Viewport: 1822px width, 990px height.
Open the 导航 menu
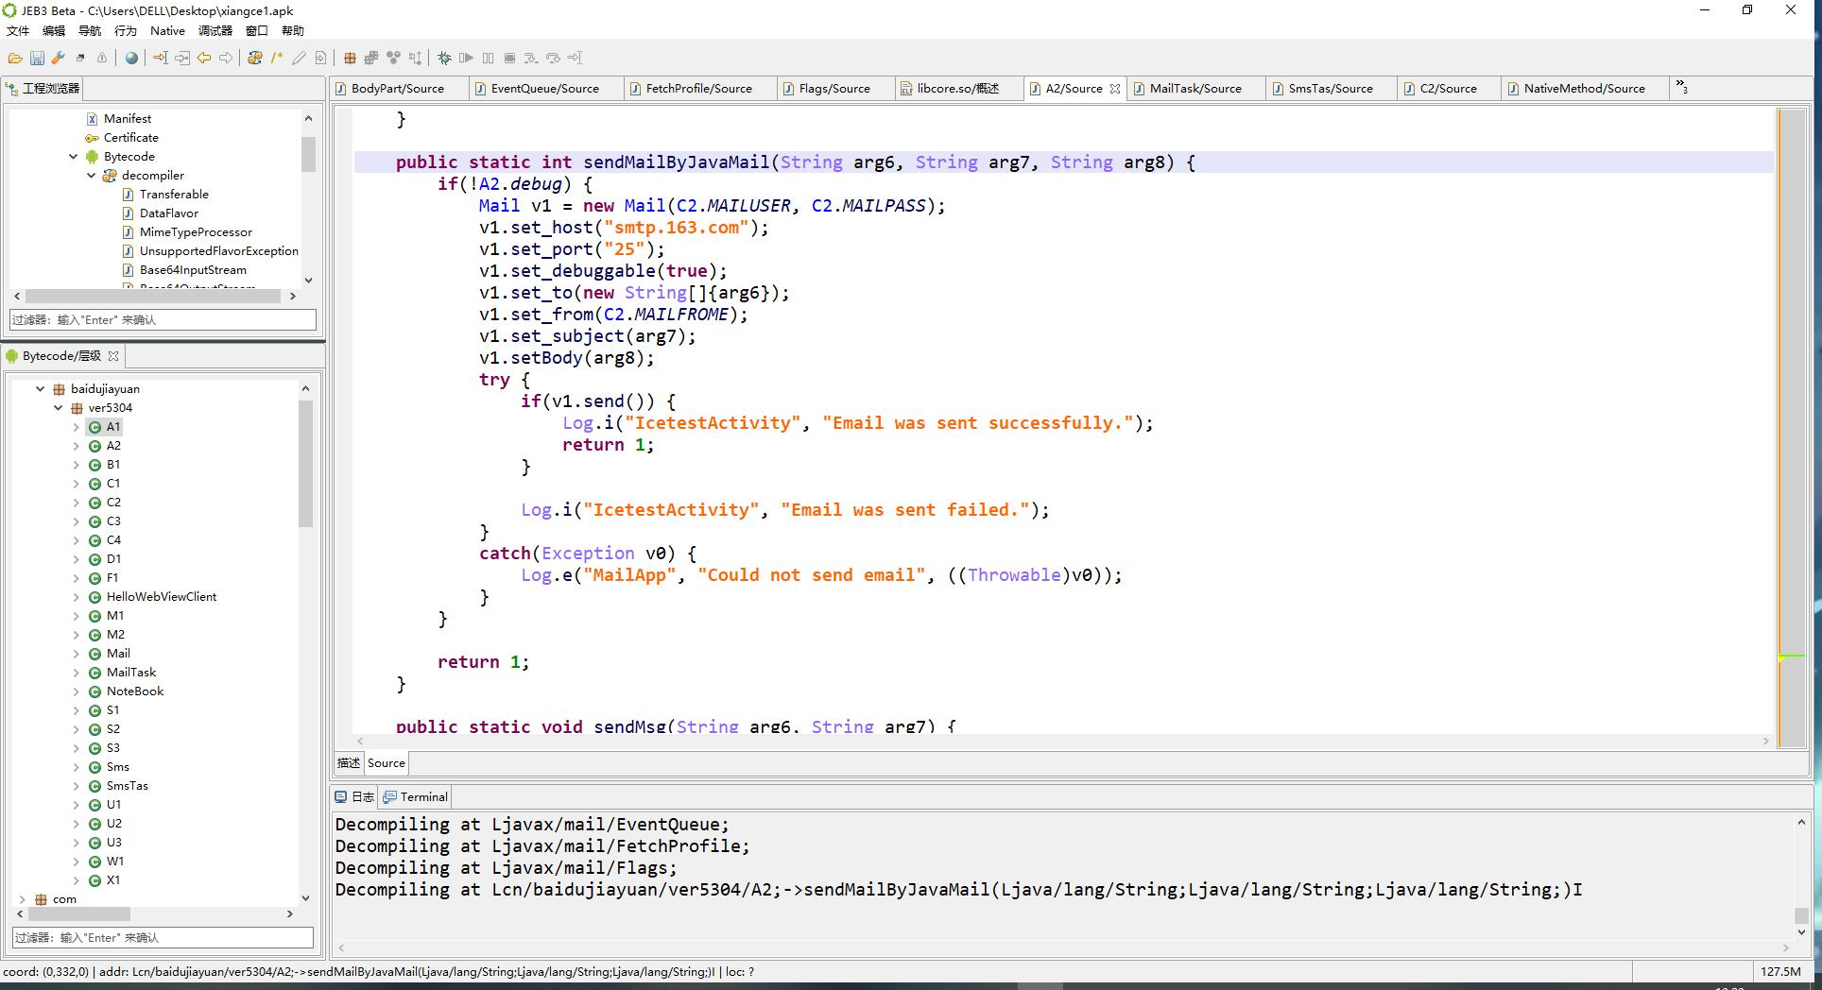(x=90, y=31)
